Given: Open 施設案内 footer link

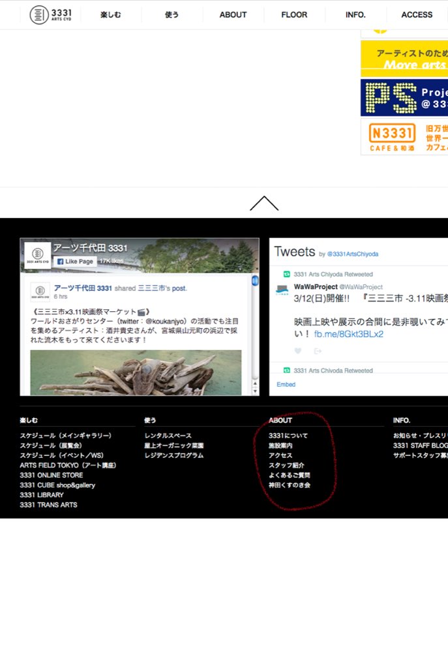Looking at the screenshot, I should 280,445.
